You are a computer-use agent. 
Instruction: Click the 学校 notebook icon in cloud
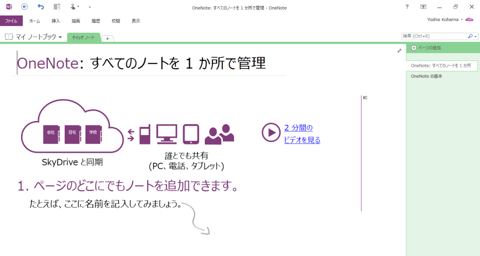(93, 135)
